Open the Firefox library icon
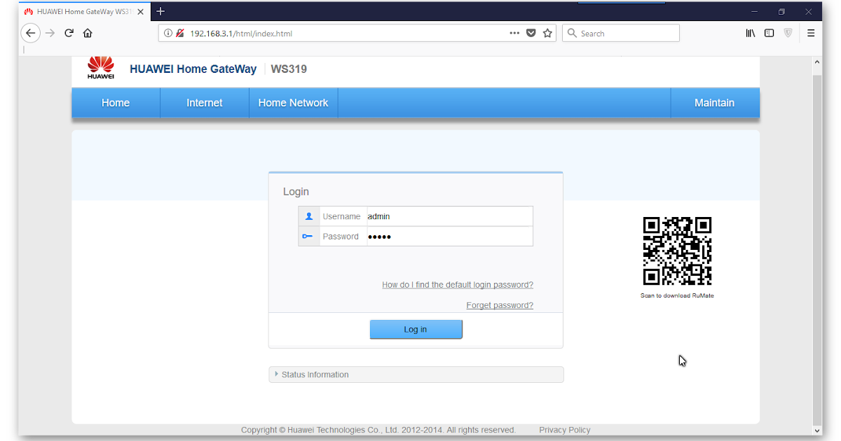The height and width of the screenshot is (441, 841). [x=750, y=33]
